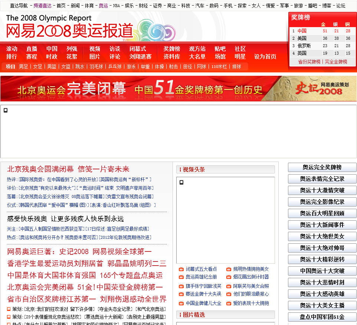The height and width of the screenshot is (325, 357).
Task: Open 赛程 schedule in the red menu
Action: click(x=32, y=56)
